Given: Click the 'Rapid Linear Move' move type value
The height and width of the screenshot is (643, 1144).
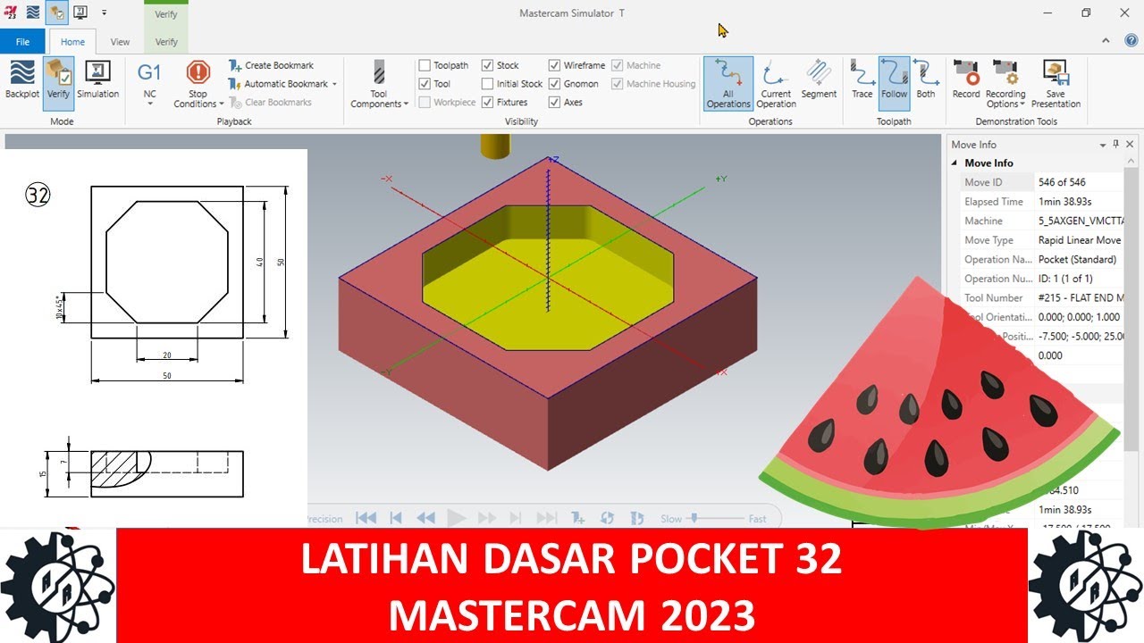Looking at the screenshot, I should coord(1080,240).
